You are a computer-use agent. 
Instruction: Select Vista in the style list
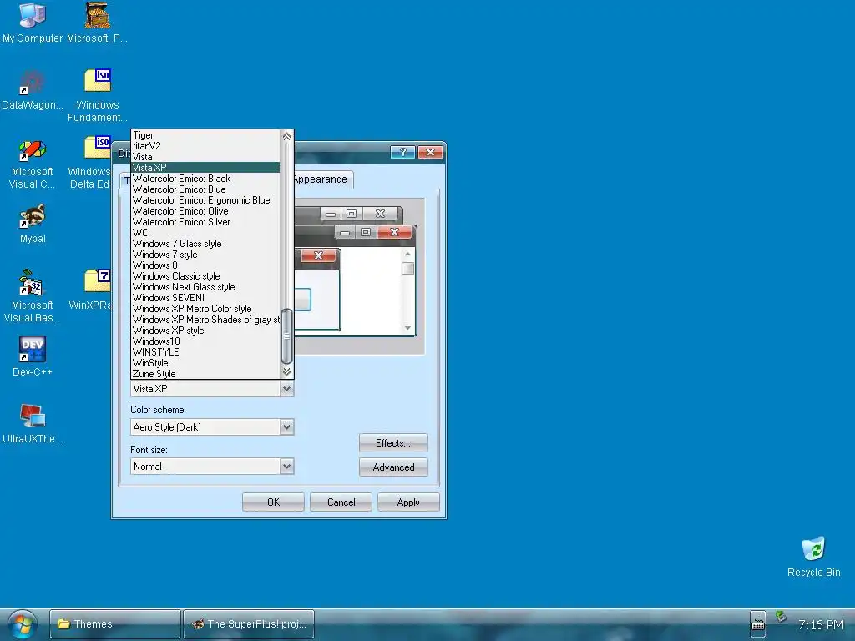205,157
